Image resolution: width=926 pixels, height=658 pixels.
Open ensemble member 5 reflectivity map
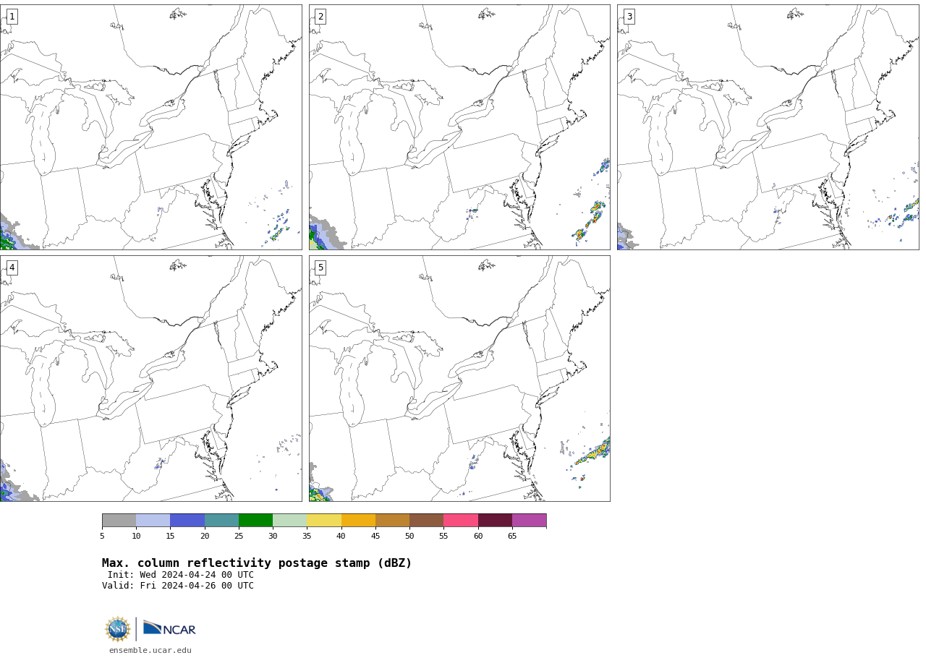coord(459,378)
